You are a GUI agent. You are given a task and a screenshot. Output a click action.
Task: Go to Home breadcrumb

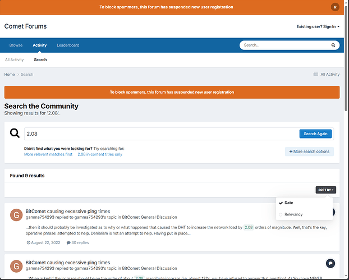(10, 74)
